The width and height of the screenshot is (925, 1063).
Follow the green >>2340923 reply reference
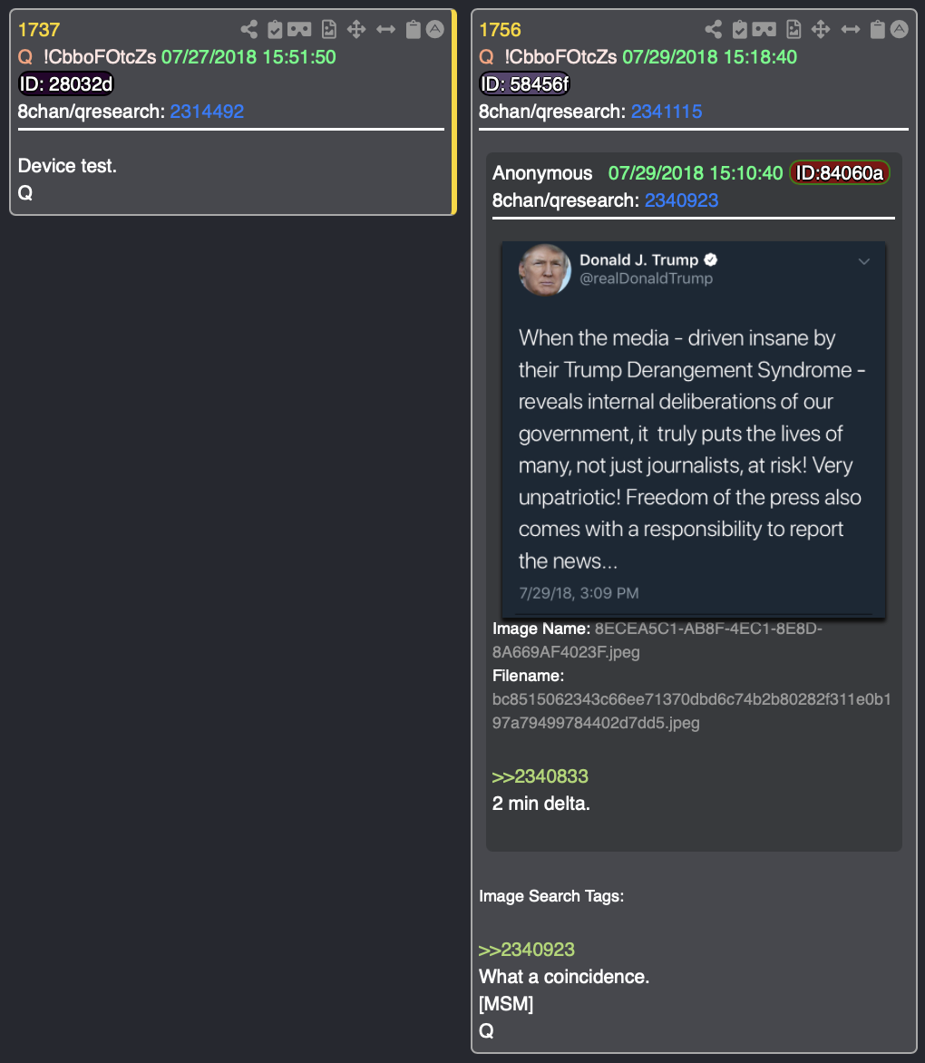click(x=527, y=950)
